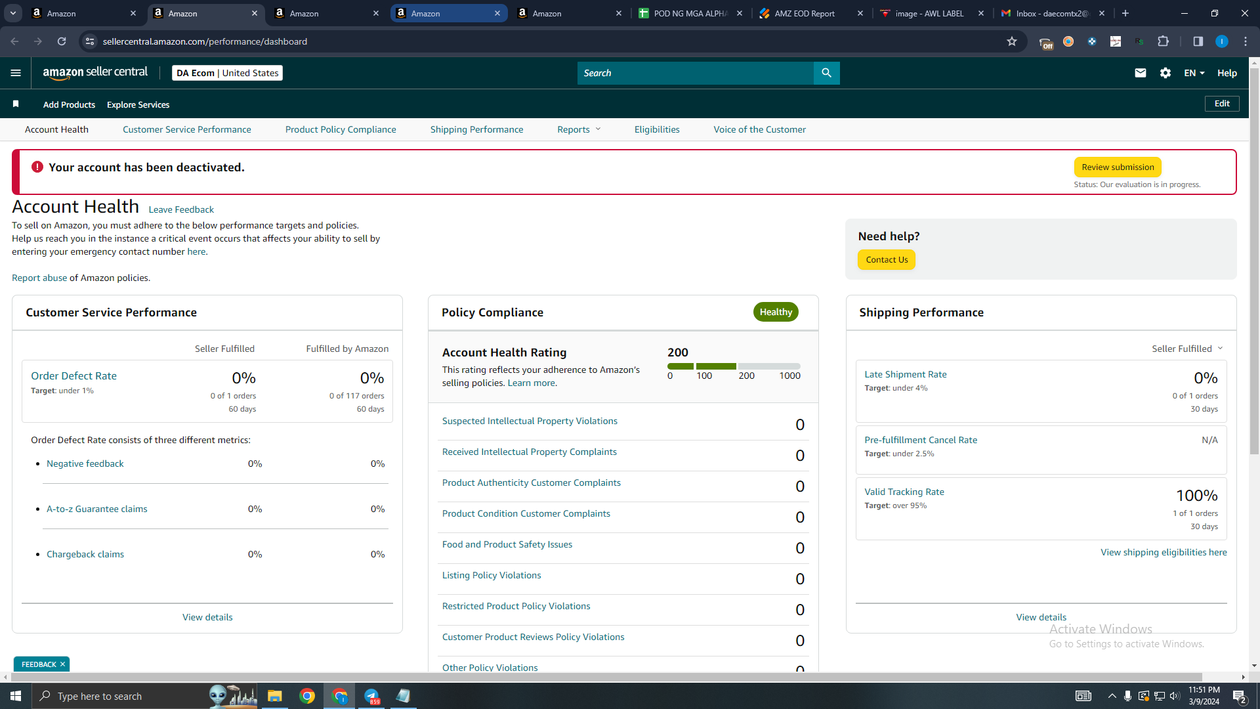1260x709 pixels.
Task: Open the Report abuse link
Action: click(39, 278)
